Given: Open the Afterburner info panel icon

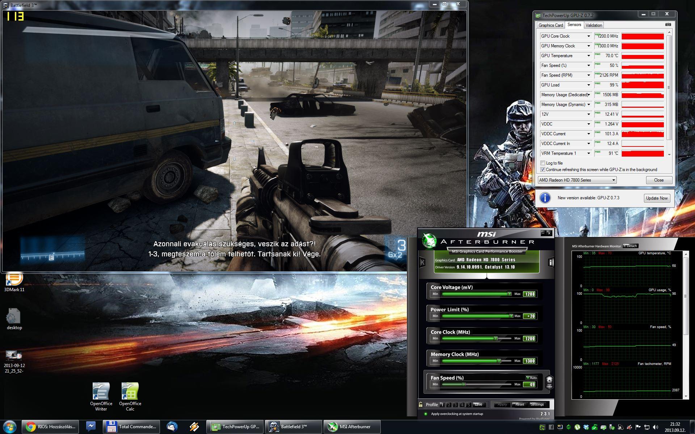Looking at the screenshot, I should tap(551, 262).
